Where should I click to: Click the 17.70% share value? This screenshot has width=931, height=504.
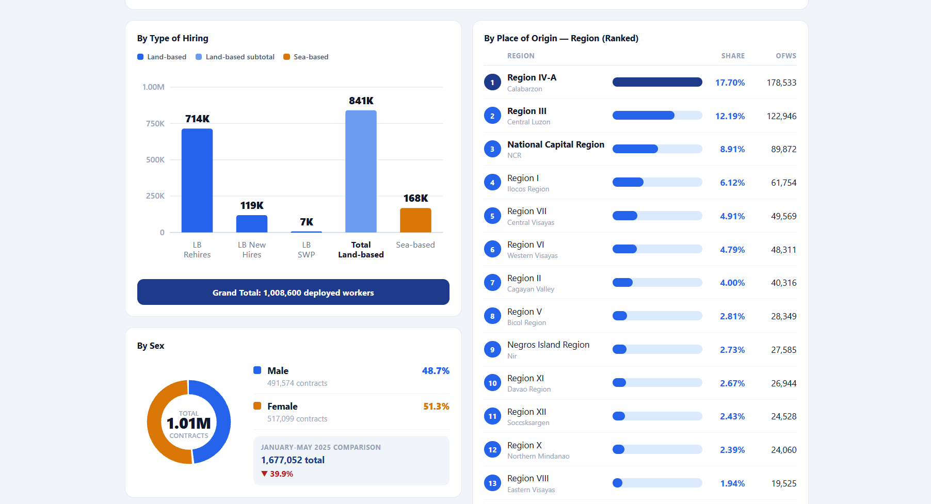pyautogui.click(x=730, y=83)
